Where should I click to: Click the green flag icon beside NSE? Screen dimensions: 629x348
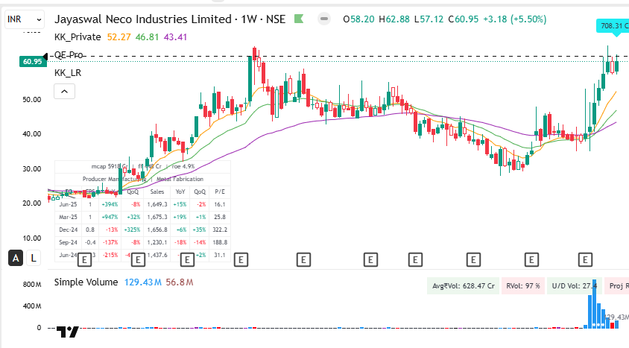point(299,19)
